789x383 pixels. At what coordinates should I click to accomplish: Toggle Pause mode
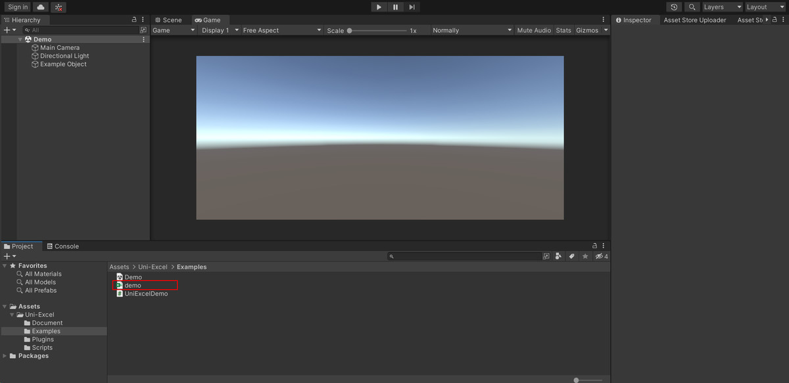(x=395, y=7)
